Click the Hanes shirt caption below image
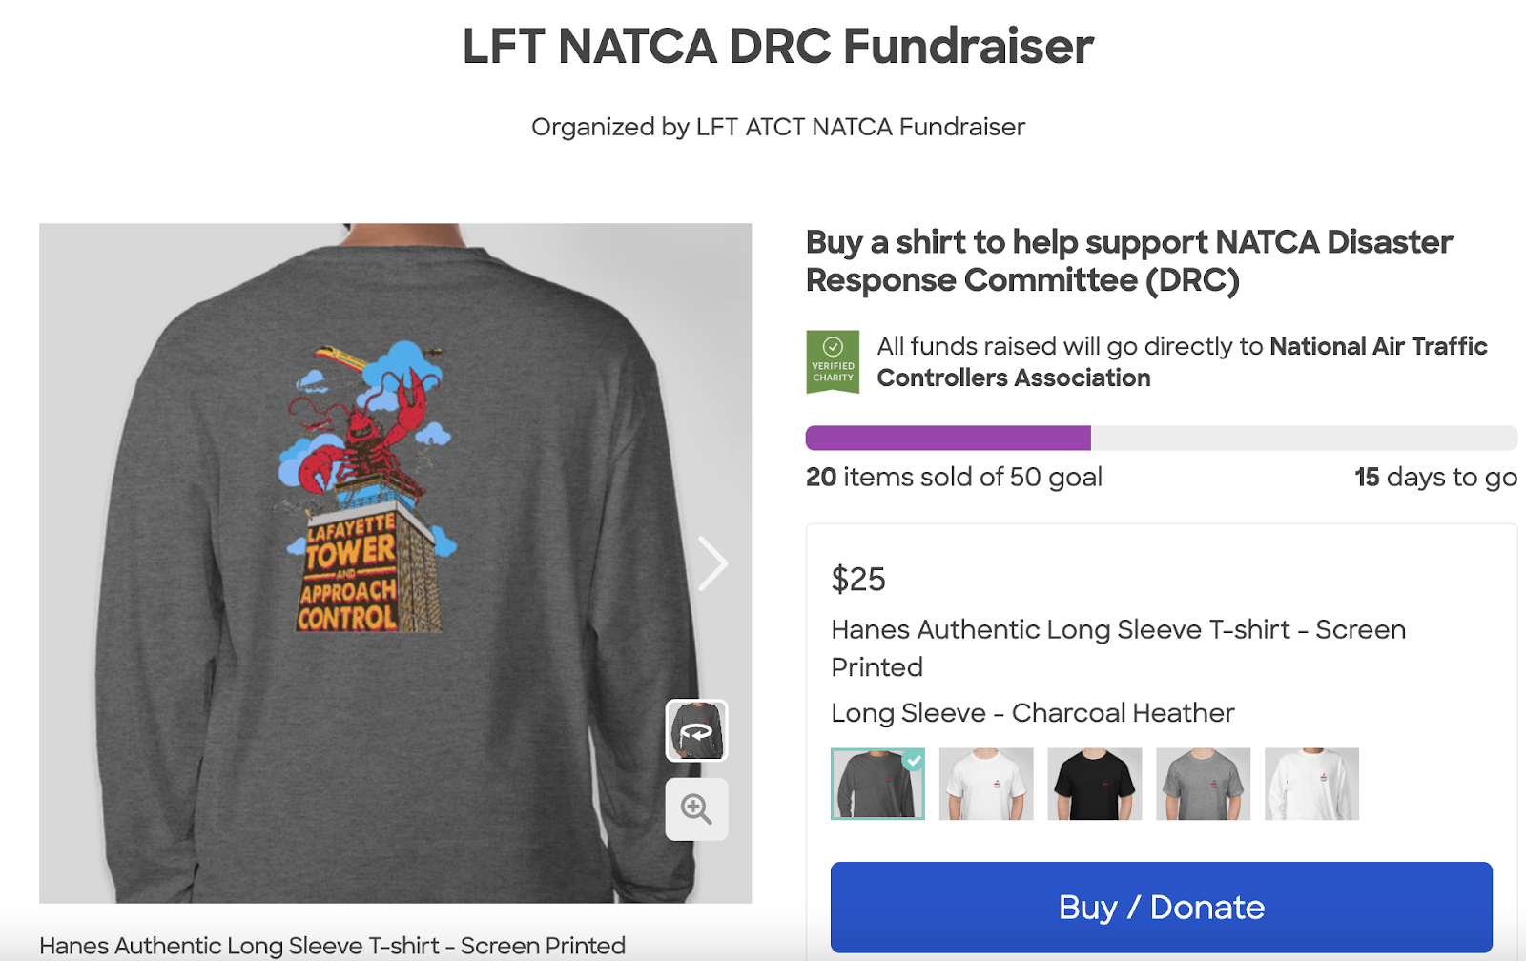This screenshot has height=961, width=1526. click(332, 946)
